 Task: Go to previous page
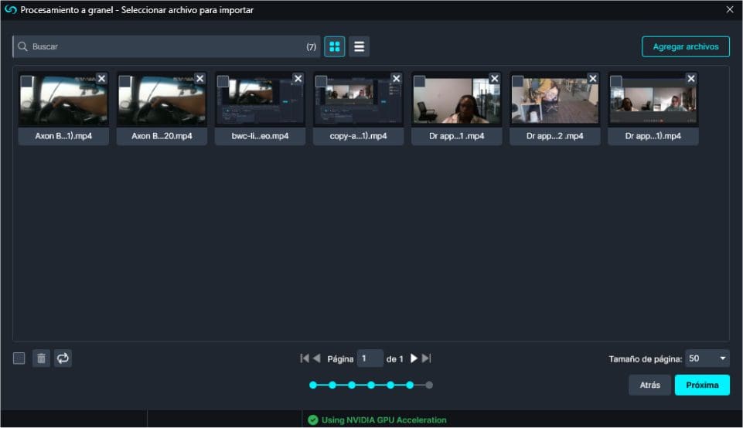[317, 358]
